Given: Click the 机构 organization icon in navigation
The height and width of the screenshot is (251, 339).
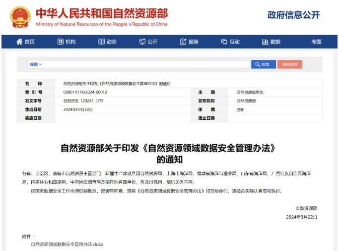Looking at the screenshot, I should click(x=61, y=42).
